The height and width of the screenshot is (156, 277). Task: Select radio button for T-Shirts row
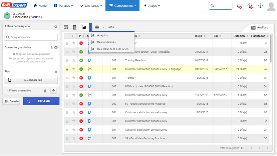coord(67,78)
